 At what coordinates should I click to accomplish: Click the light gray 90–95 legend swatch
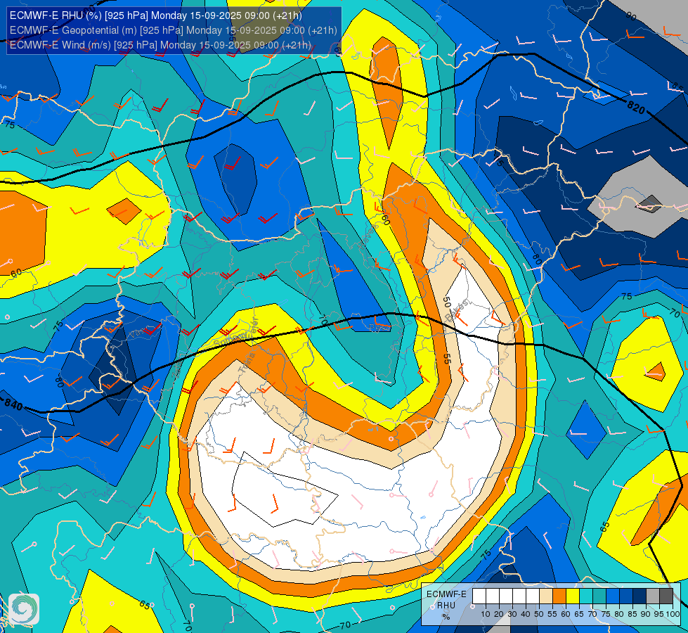653,596
